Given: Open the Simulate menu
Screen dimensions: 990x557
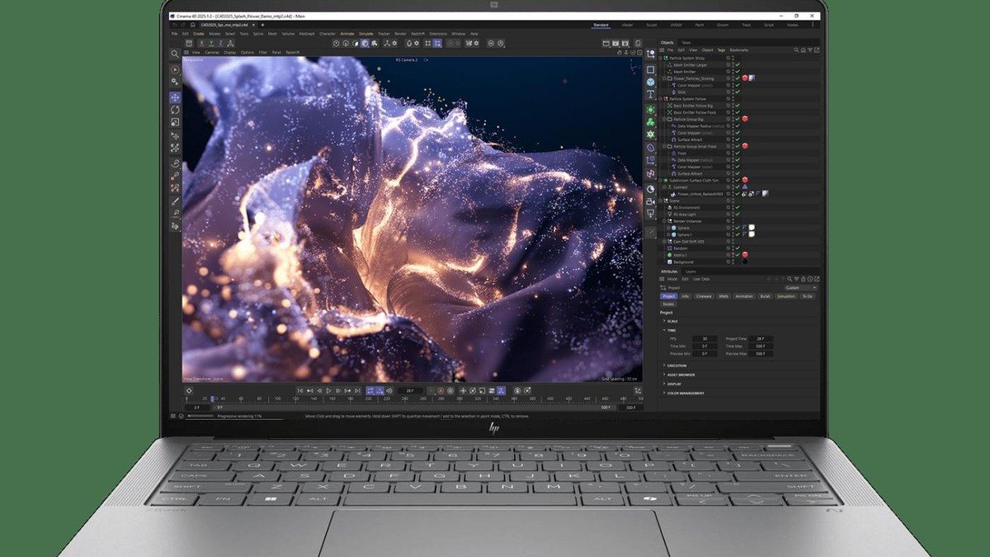Looking at the screenshot, I should (366, 34).
